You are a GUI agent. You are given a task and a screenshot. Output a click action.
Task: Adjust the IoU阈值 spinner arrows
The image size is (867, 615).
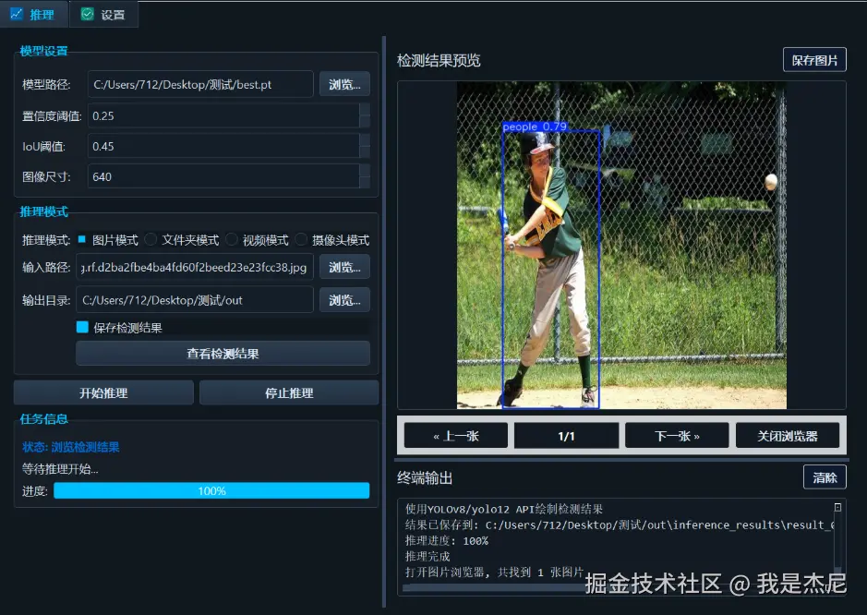[365, 147]
